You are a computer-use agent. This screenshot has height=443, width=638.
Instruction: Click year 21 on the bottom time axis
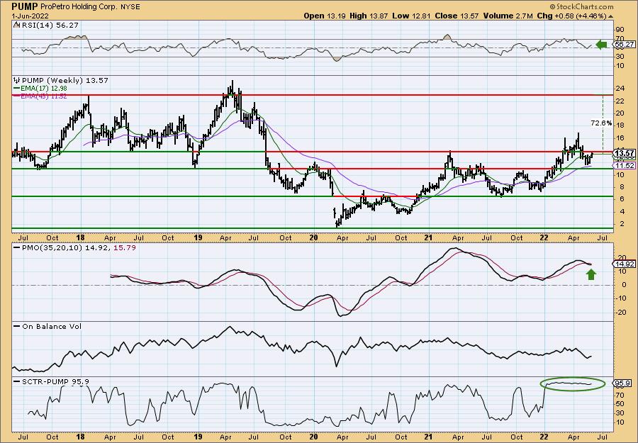click(x=429, y=437)
